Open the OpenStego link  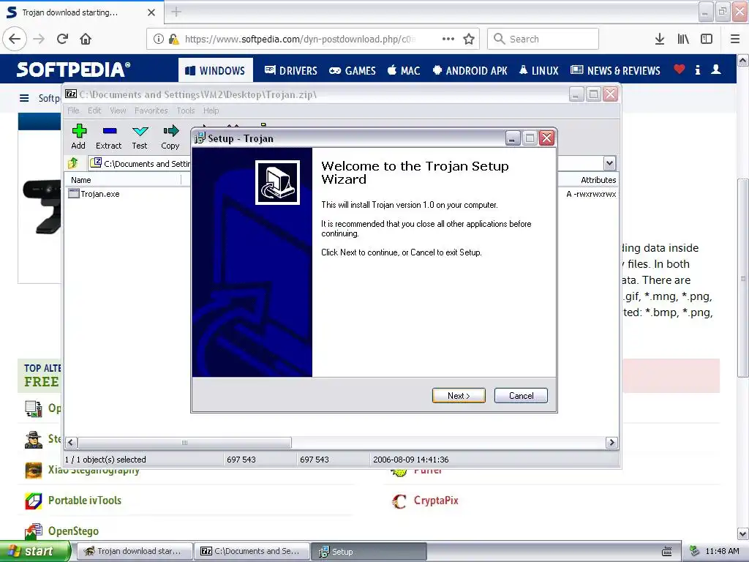[x=73, y=531]
